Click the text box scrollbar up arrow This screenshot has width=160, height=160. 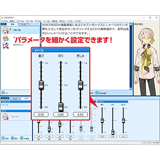[131, 24]
